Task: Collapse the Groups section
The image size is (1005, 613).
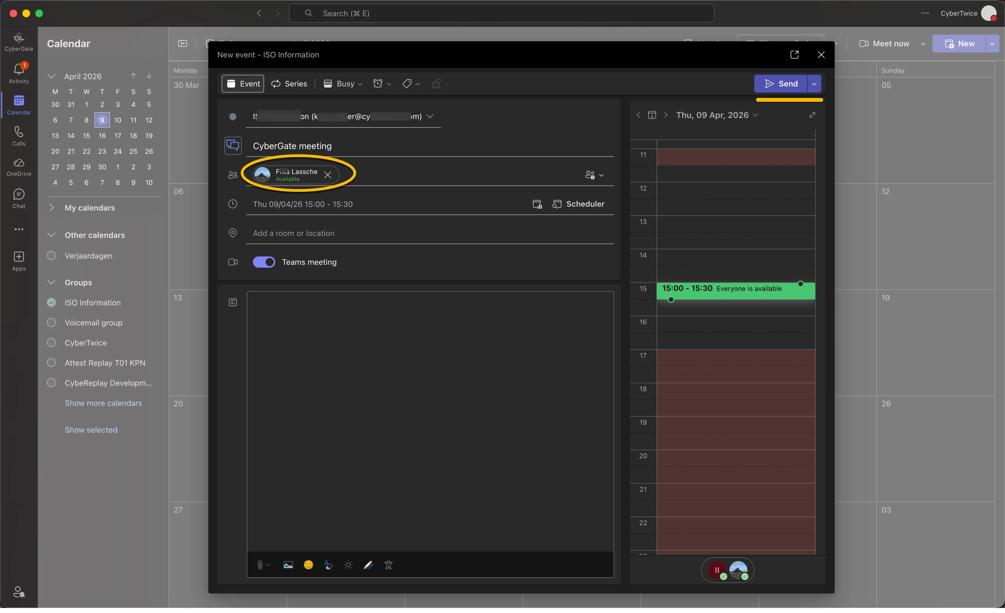Action: 51,282
